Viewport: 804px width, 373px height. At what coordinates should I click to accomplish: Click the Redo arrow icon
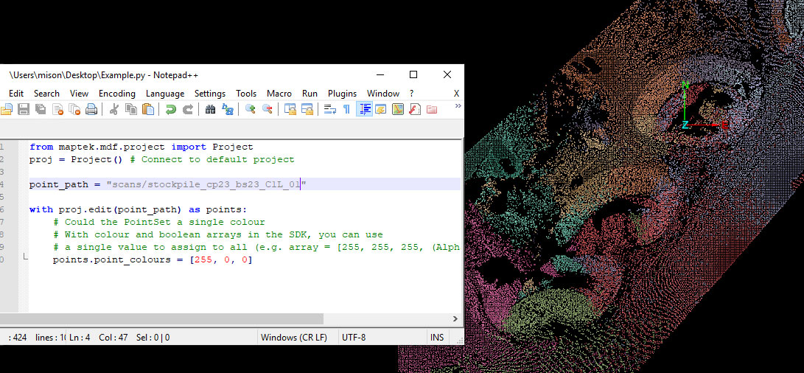(188, 109)
